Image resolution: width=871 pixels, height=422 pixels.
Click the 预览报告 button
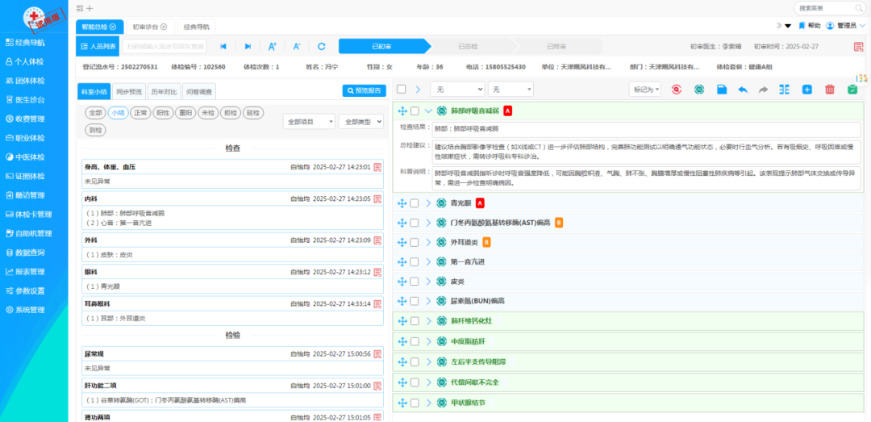click(365, 91)
